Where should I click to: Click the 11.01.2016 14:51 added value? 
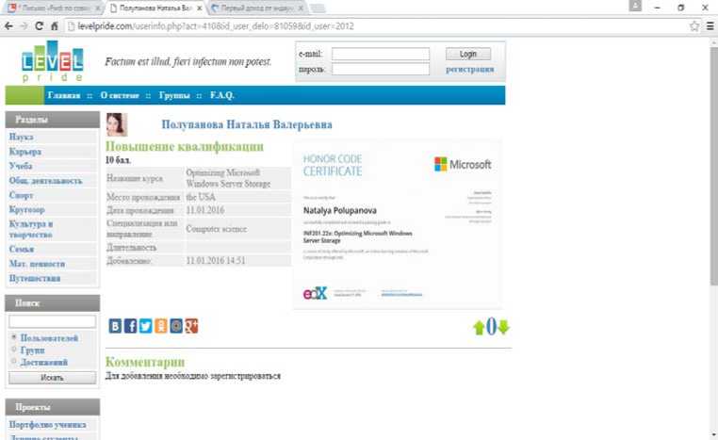coord(216,261)
